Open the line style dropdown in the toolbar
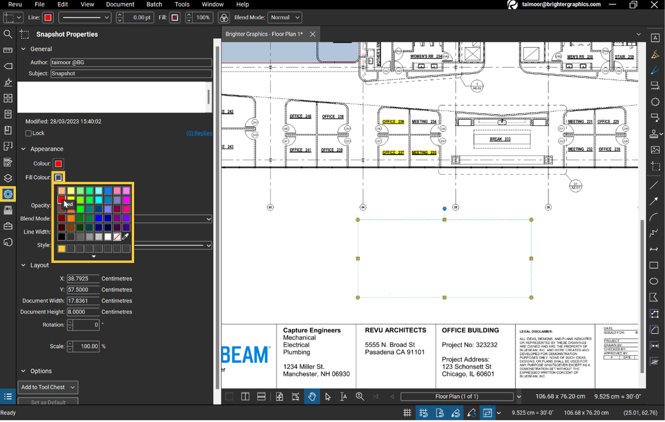 click(x=85, y=17)
